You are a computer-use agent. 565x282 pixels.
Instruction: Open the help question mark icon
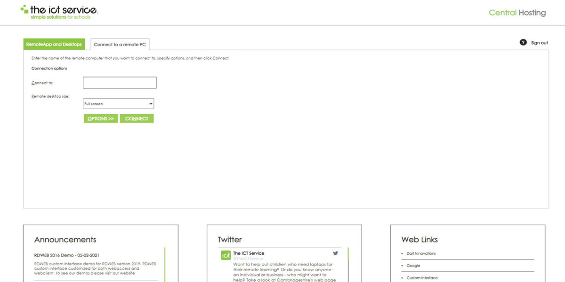[x=523, y=42]
